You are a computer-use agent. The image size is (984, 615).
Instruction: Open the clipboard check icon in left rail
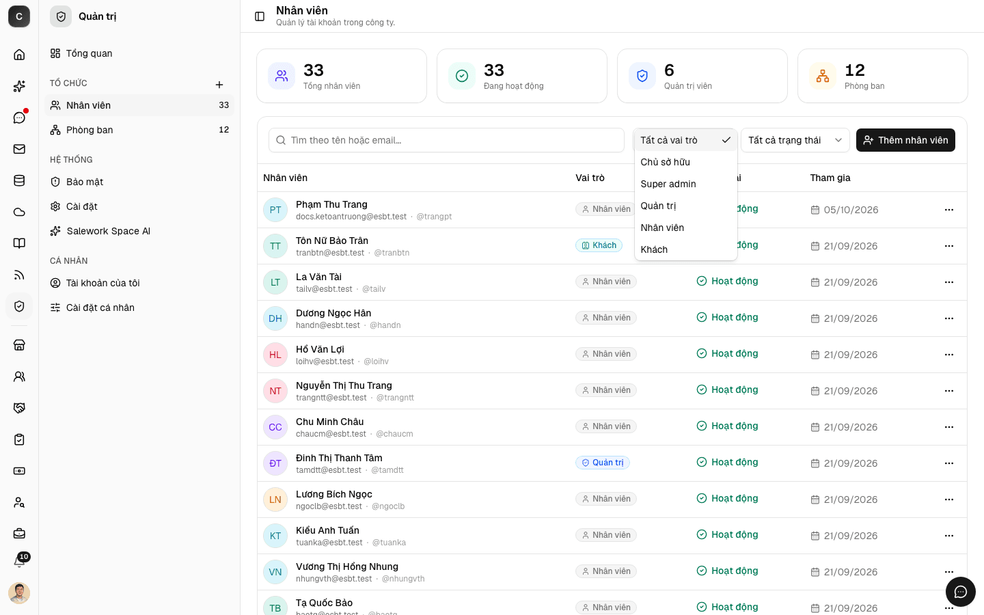tap(19, 439)
